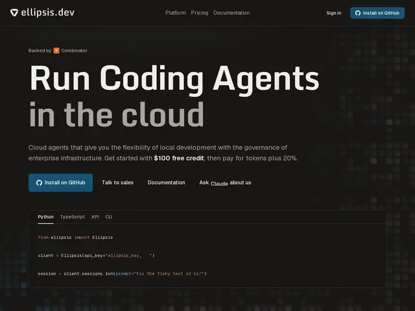Switch to the API code tab
Screen dimensions: 415x311
[x=95, y=217]
